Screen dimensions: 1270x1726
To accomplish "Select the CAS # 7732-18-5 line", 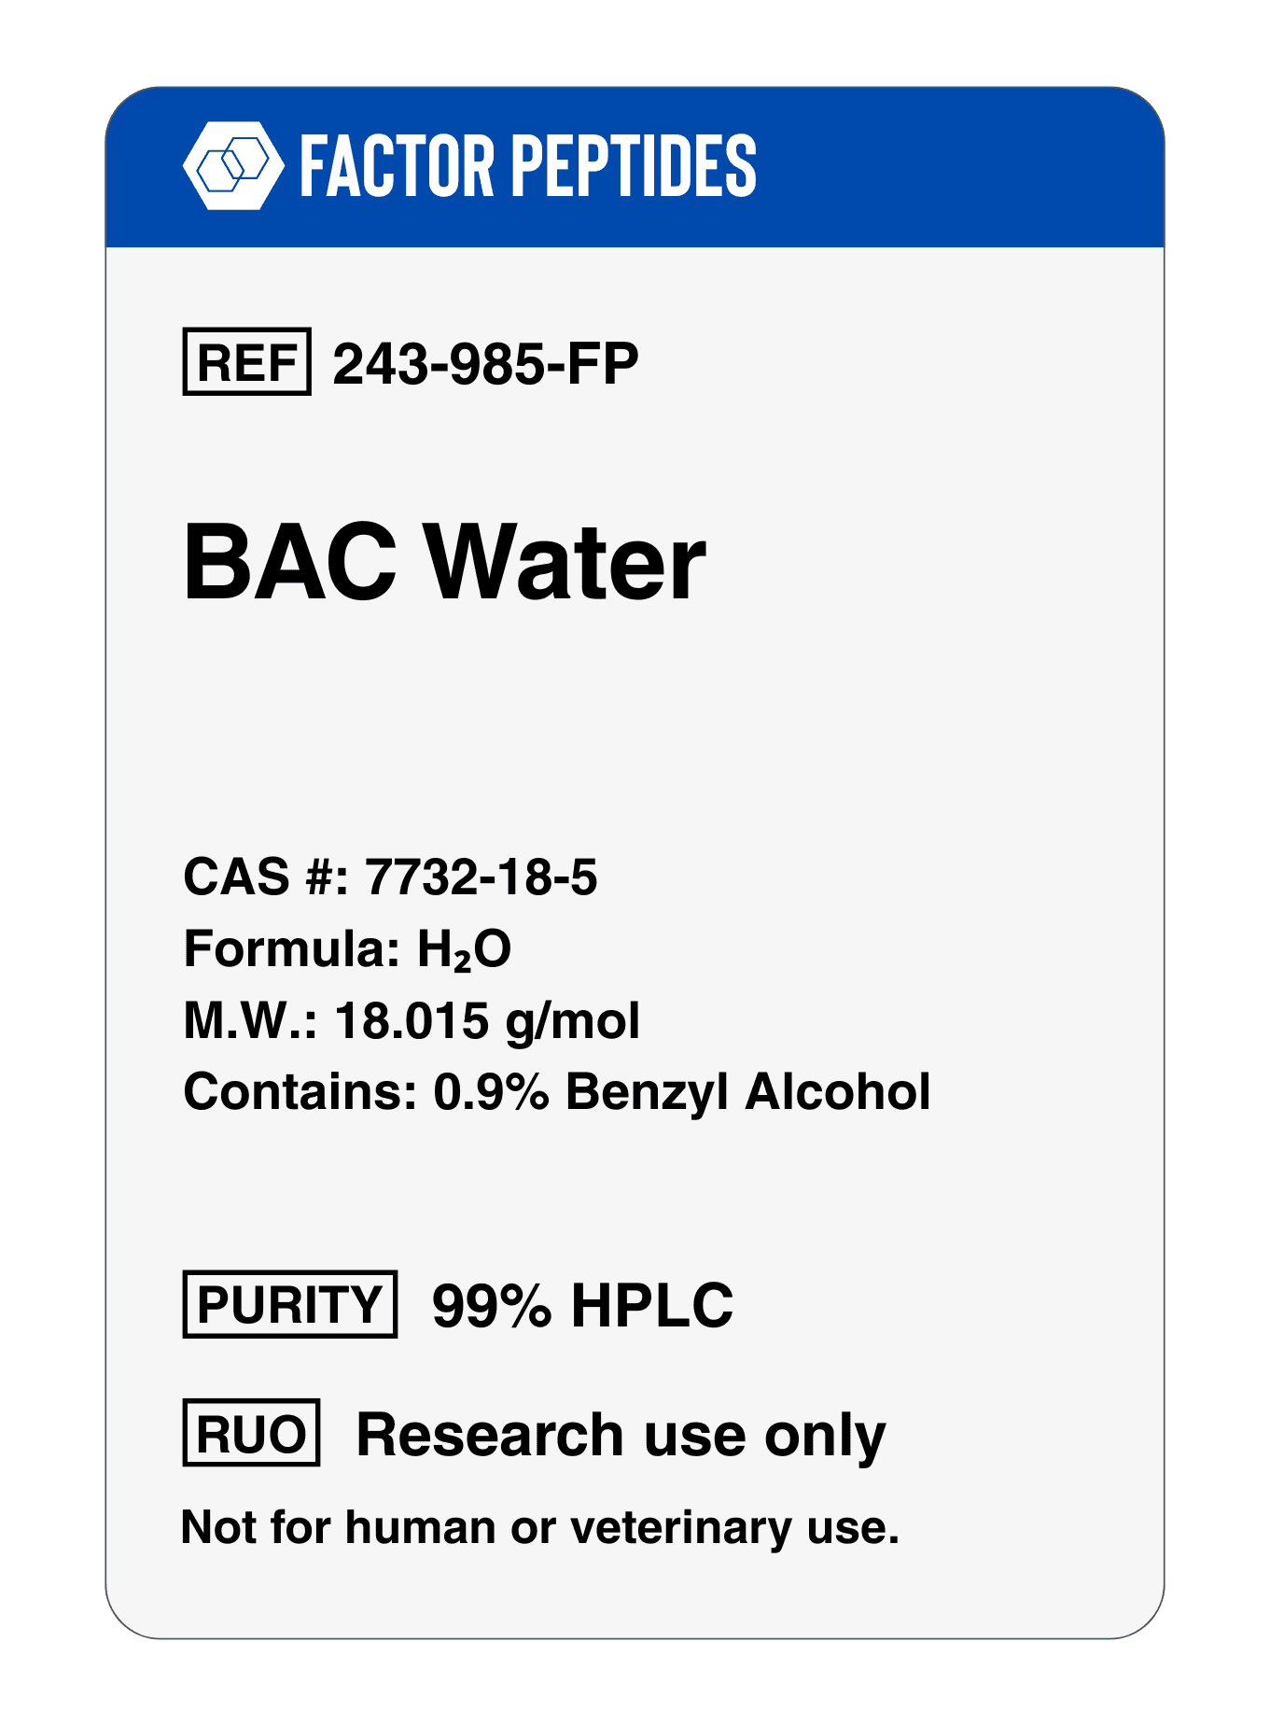I will click(x=390, y=877).
